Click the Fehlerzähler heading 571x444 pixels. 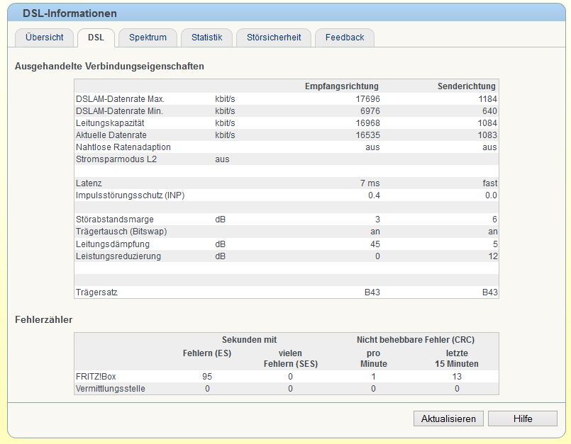tap(44, 319)
